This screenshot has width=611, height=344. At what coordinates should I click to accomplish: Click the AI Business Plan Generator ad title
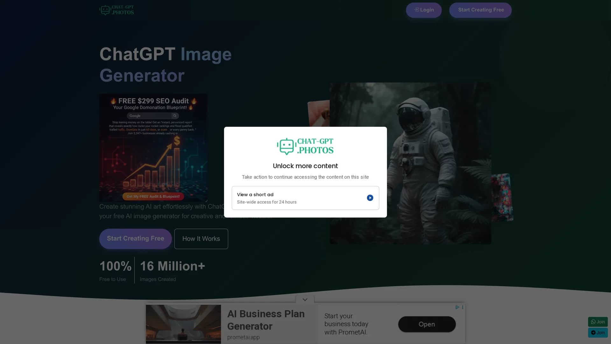266,320
